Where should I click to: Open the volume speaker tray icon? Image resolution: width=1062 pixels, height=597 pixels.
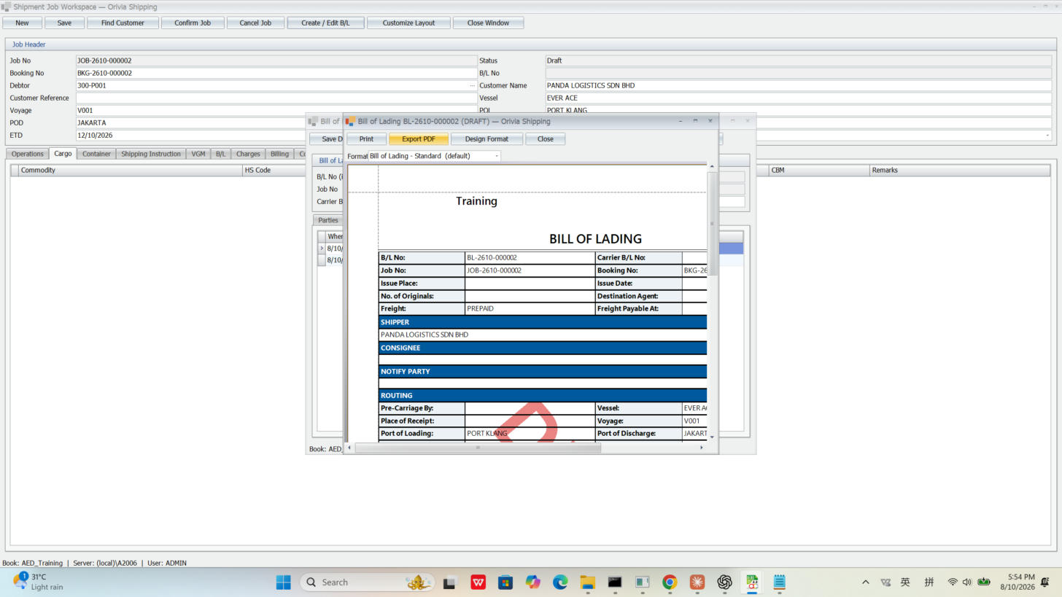pyautogui.click(x=967, y=582)
